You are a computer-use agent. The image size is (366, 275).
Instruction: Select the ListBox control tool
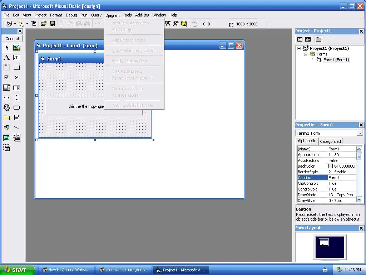(x=16, y=88)
